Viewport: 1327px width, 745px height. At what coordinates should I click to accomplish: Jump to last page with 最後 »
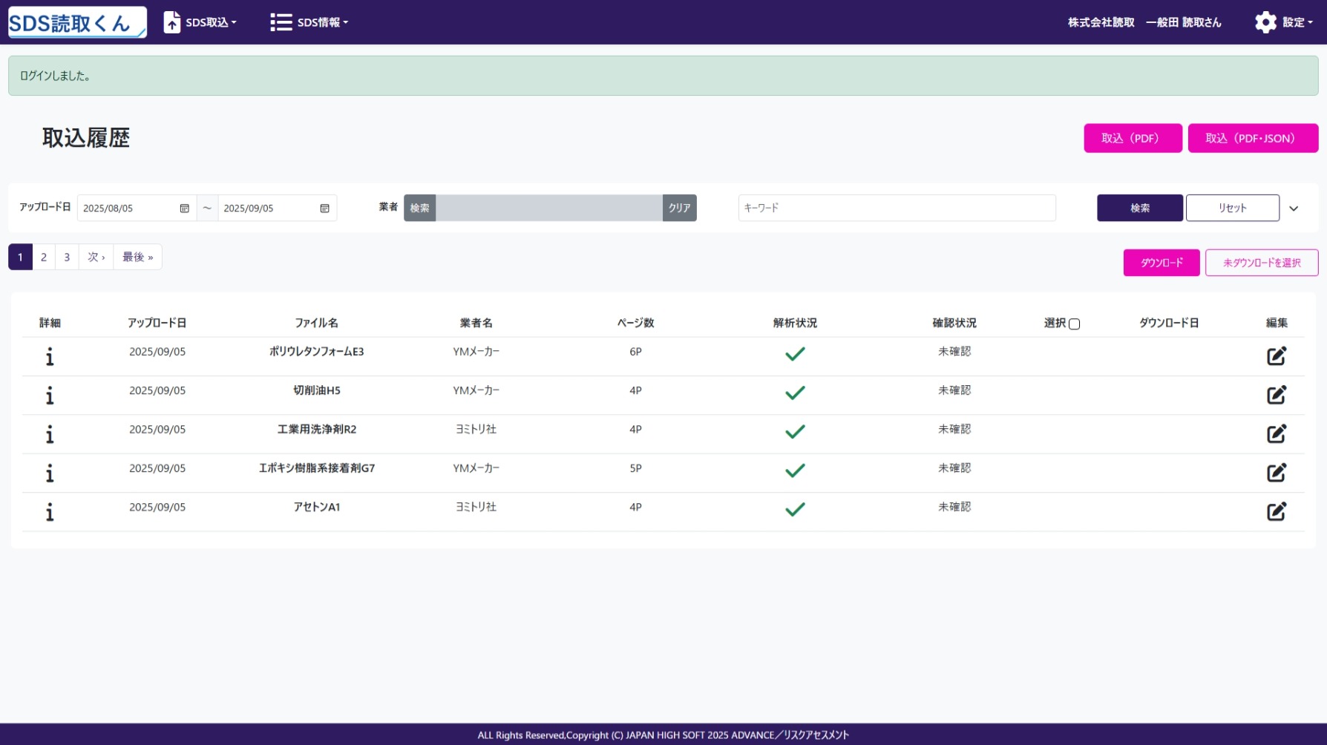[137, 257]
